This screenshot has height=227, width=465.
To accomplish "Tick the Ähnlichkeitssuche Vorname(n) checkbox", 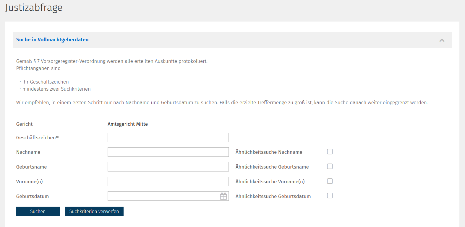I will [x=330, y=181].
